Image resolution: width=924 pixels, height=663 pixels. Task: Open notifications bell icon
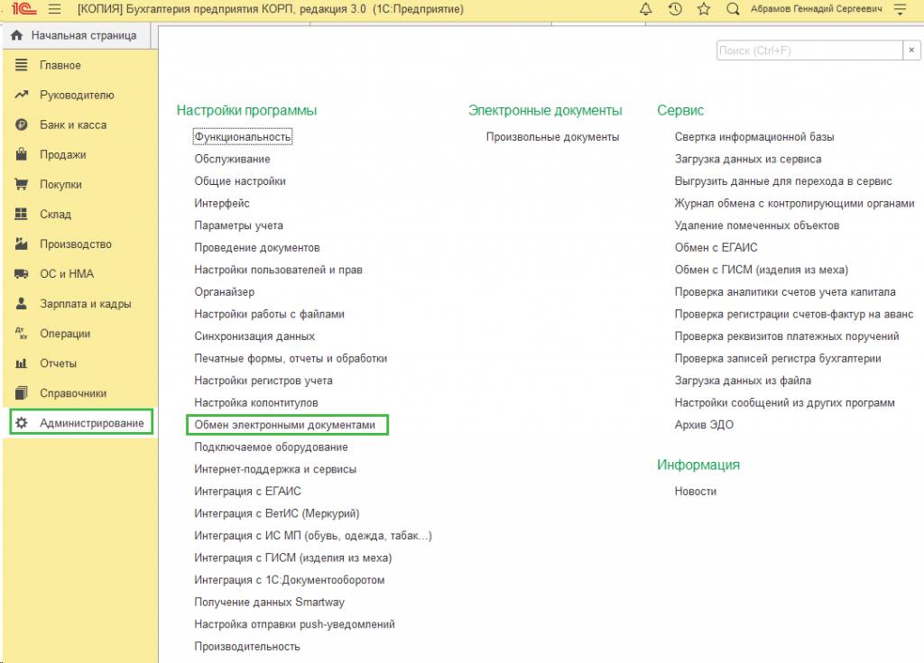coord(646,9)
